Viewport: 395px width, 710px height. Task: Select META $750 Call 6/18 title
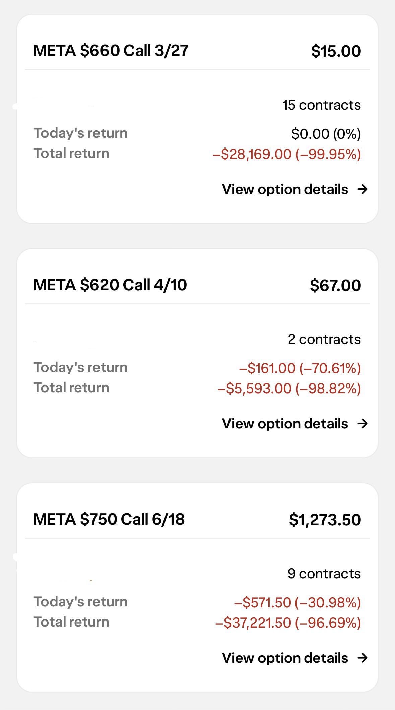click(x=109, y=519)
